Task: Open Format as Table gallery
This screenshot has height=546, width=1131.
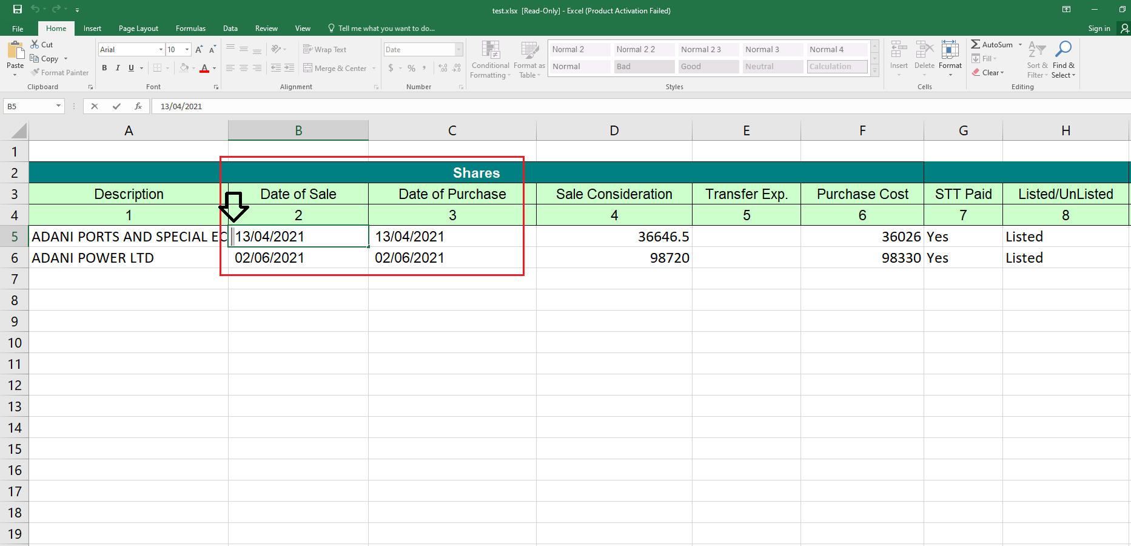Action: tap(529, 59)
